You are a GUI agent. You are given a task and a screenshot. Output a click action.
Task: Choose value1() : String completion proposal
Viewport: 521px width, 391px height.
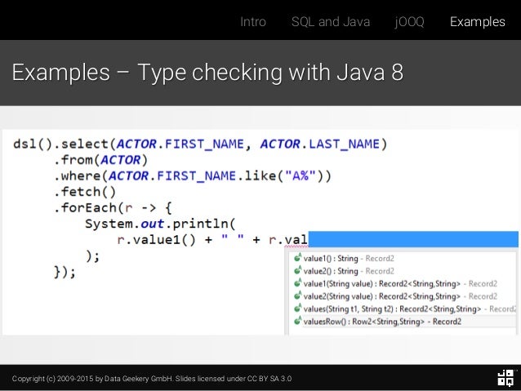(403, 258)
